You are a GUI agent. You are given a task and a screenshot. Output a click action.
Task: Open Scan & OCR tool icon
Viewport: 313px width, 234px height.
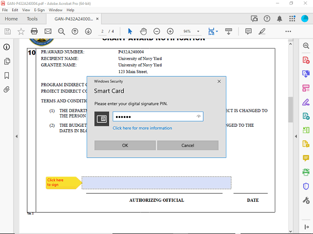tap(306, 172)
